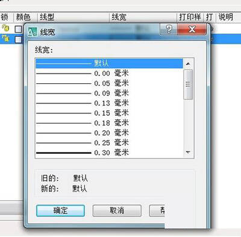
Task: Open the highlighted layer row's color swatch
Action: [19, 39]
